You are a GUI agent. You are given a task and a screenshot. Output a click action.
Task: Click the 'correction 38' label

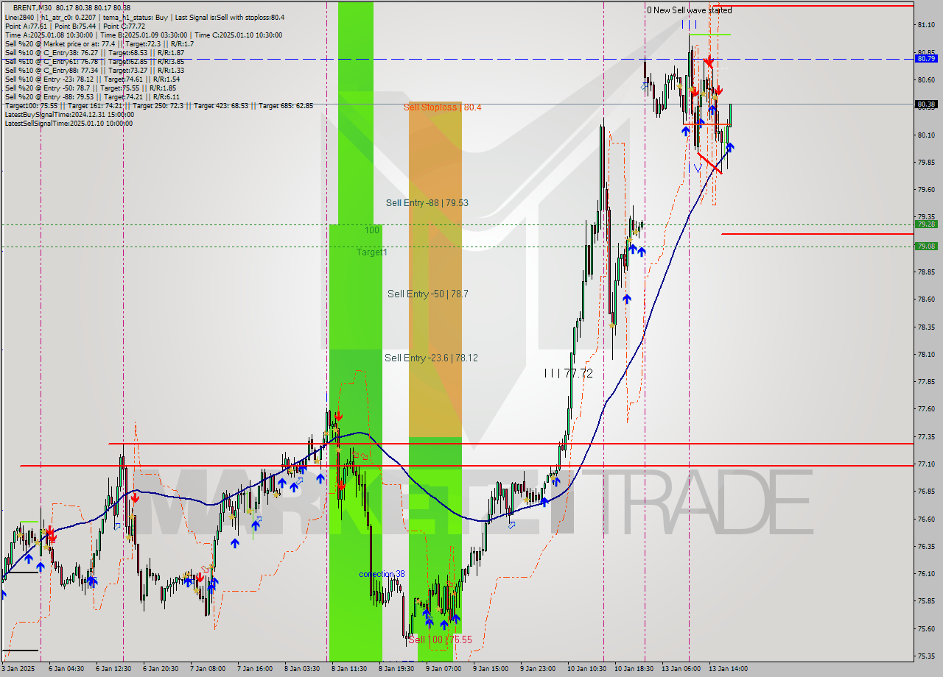[382, 574]
